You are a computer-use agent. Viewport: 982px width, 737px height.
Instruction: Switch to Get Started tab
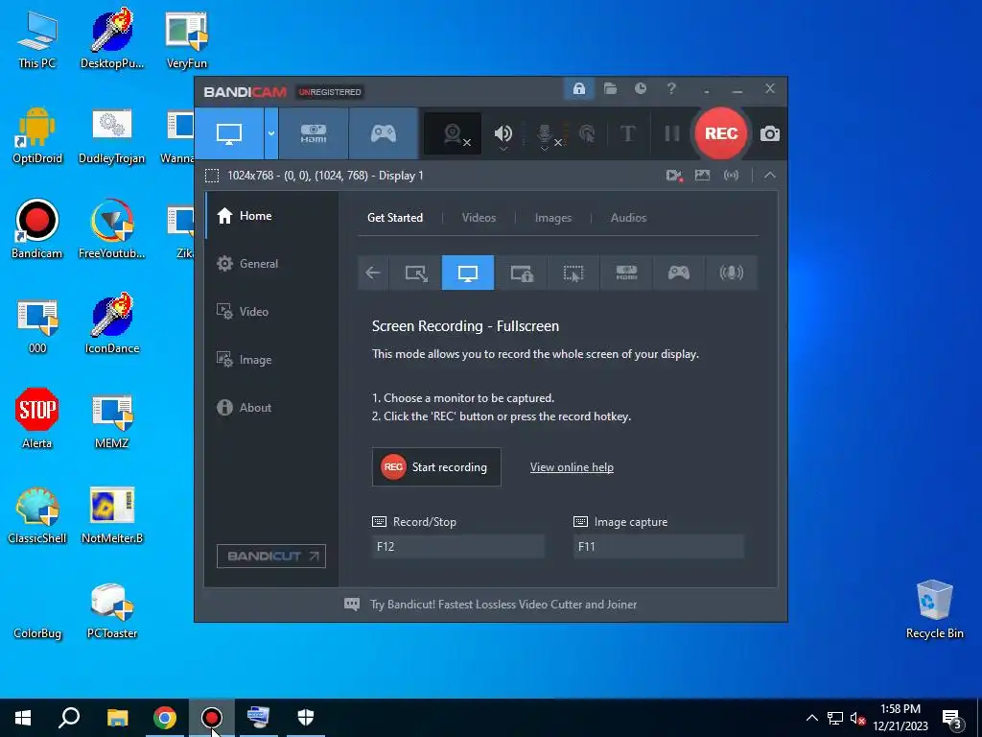point(394,218)
